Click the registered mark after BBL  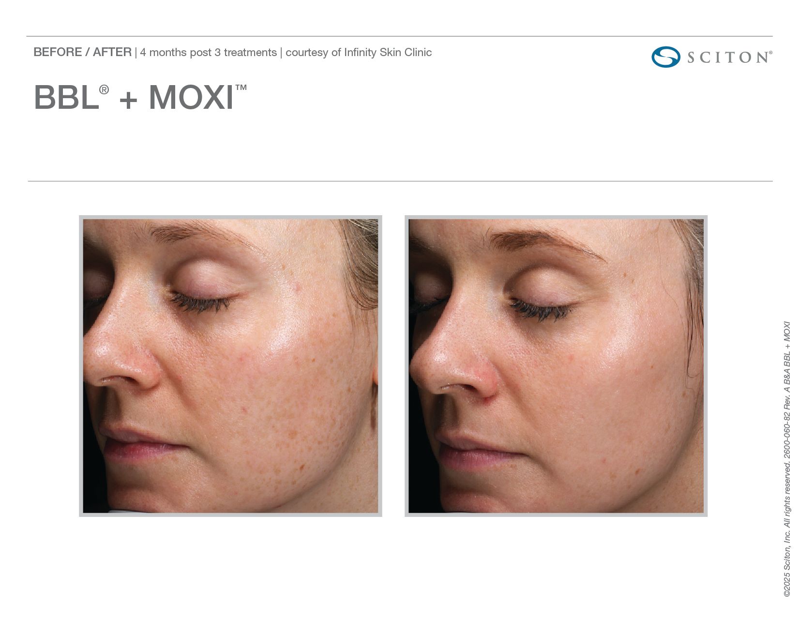pos(104,89)
